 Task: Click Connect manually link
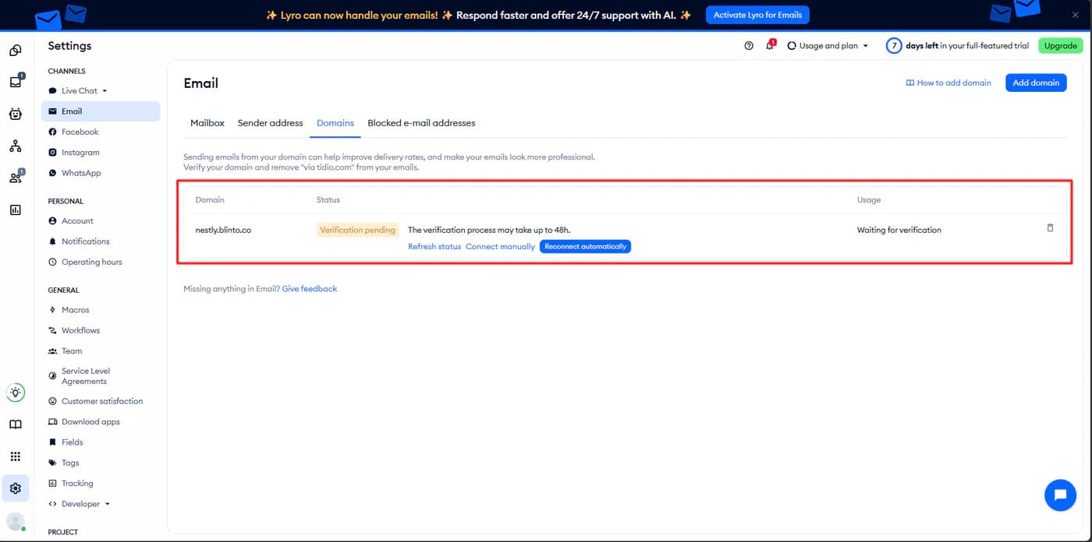[x=500, y=247]
